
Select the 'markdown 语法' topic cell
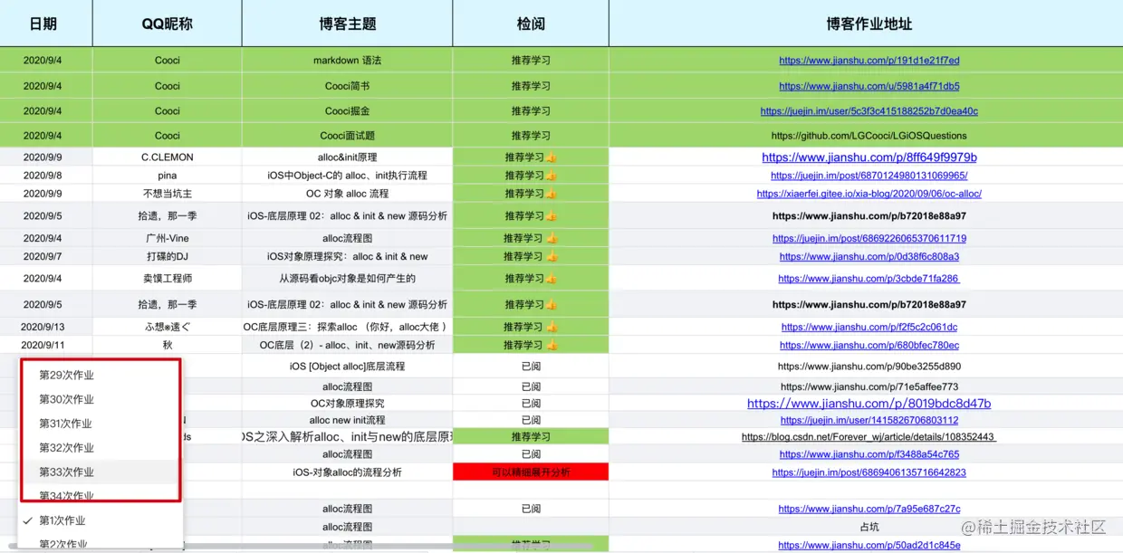(x=348, y=61)
